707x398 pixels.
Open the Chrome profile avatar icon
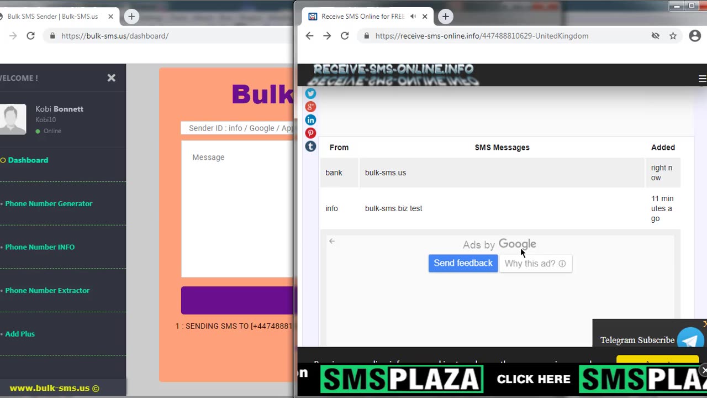pyautogui.click(x=695, y=36)
